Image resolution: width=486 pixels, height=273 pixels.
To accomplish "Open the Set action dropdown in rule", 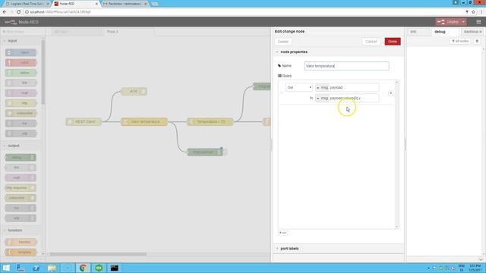I will pos(298,88).
